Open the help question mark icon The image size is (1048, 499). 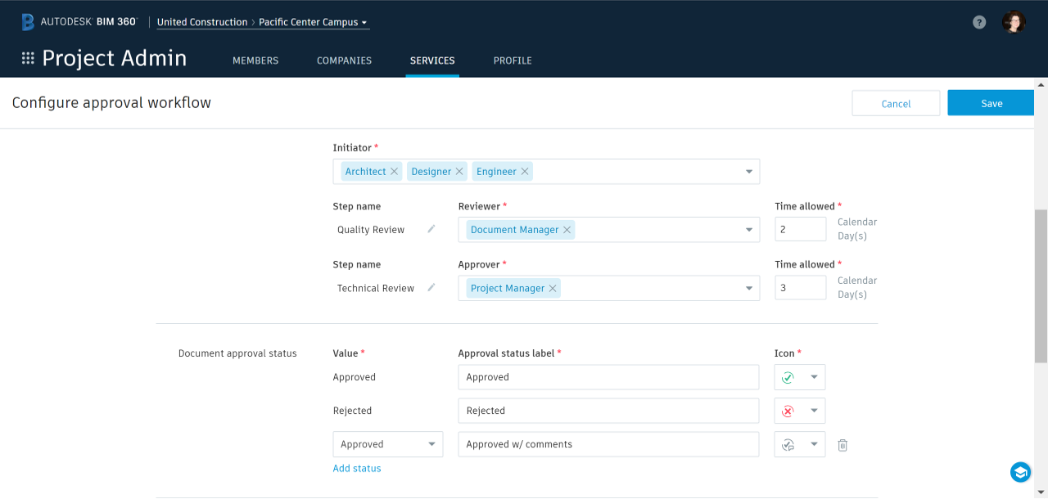point(979,22)
